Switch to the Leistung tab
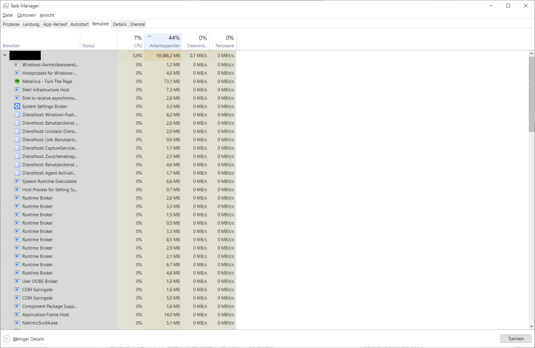 31,24
